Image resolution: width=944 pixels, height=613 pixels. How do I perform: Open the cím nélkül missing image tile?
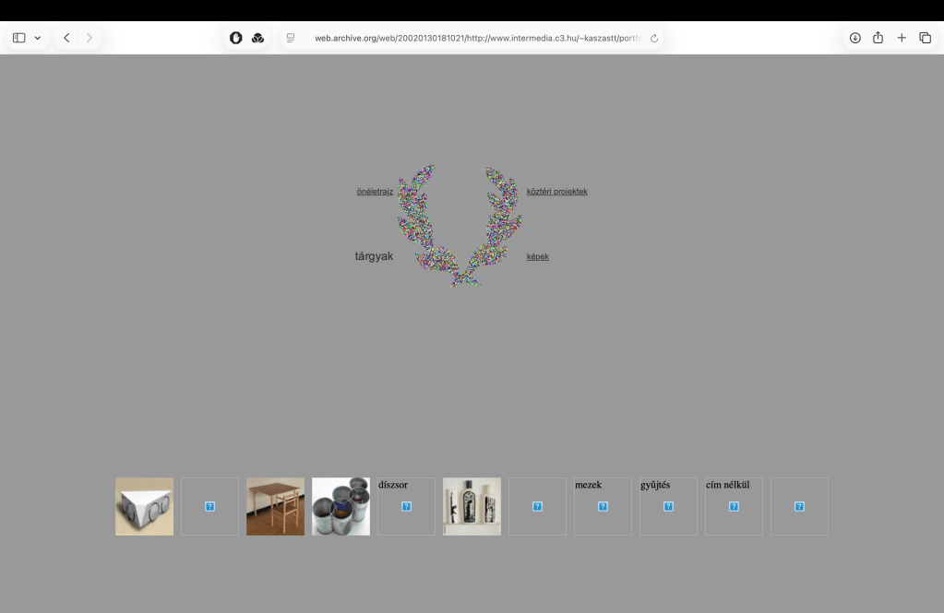coord(734,506)
